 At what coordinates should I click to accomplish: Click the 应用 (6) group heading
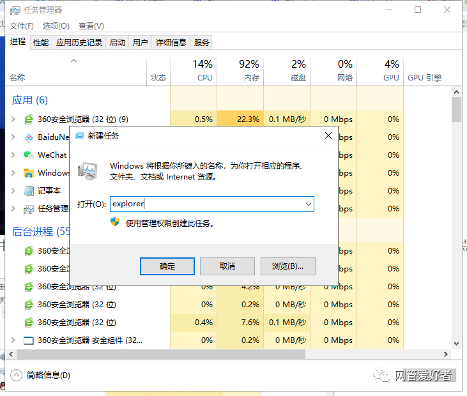30,100
